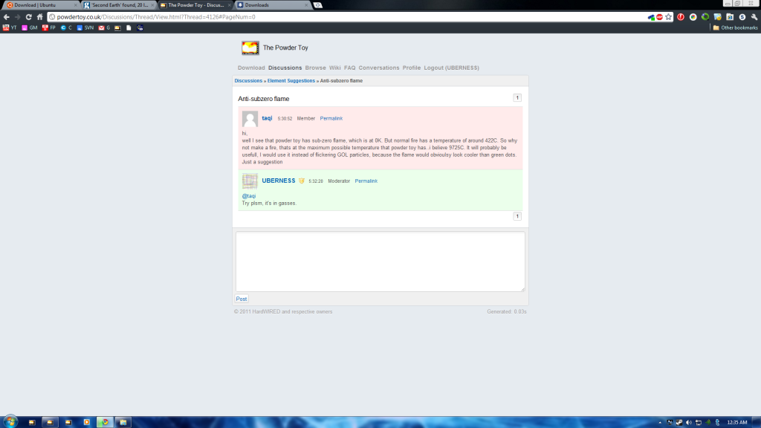Open the Chrome-logo extension icon

(693, 17)
